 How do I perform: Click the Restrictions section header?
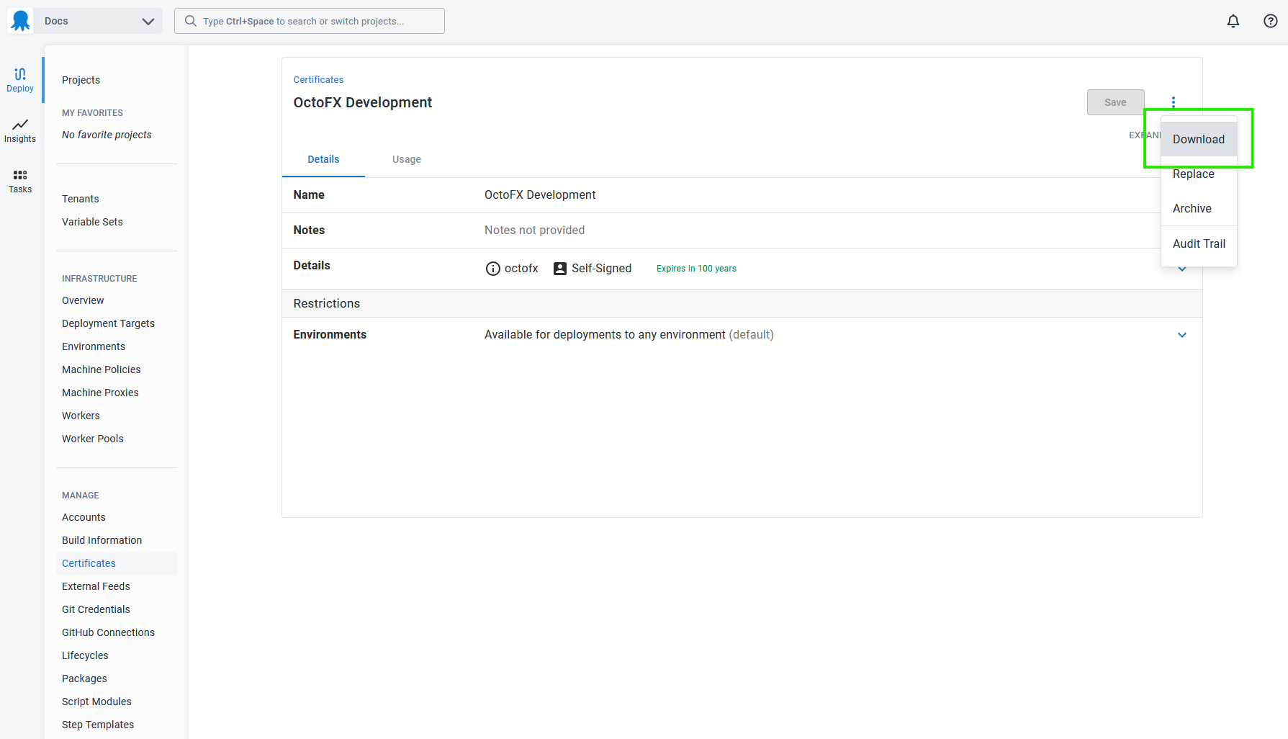(742, 303)
